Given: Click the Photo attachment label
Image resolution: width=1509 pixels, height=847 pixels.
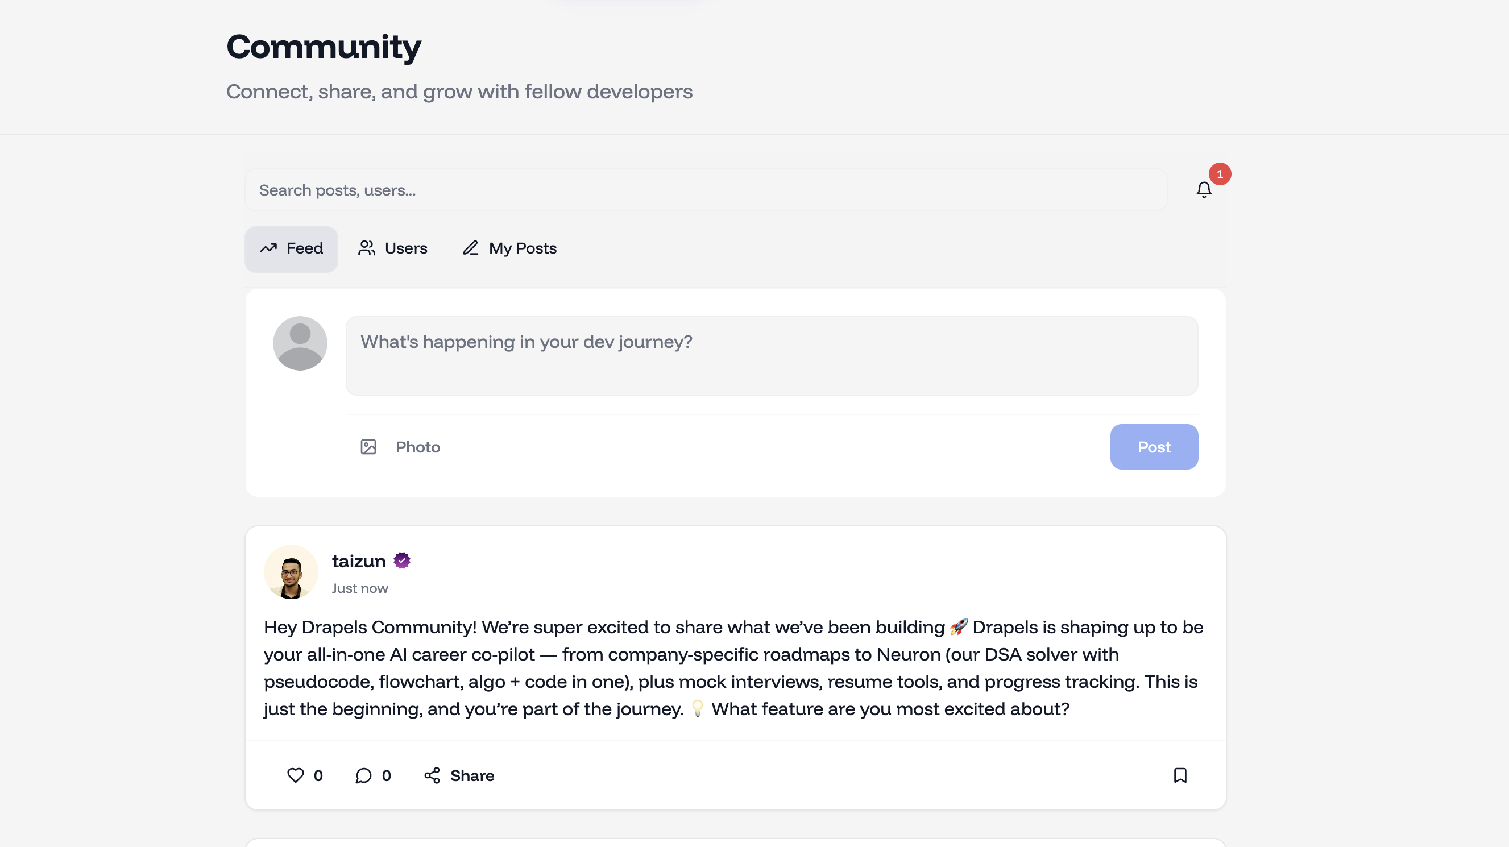Looking at the screenshot, I should pyautogui.click(x=418, y=447).
